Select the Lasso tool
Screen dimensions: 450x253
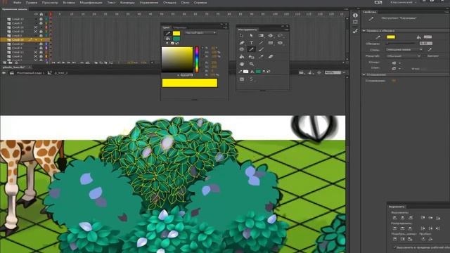point(280,36)
